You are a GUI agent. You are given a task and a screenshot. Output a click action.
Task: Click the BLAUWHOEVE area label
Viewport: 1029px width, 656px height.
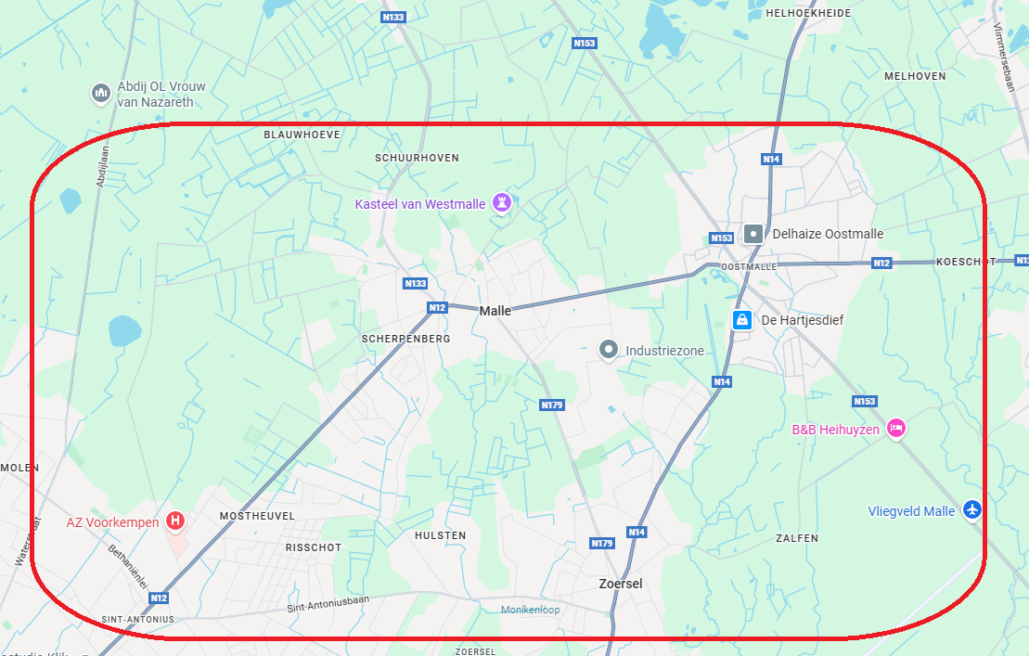(x=302, y=135)
